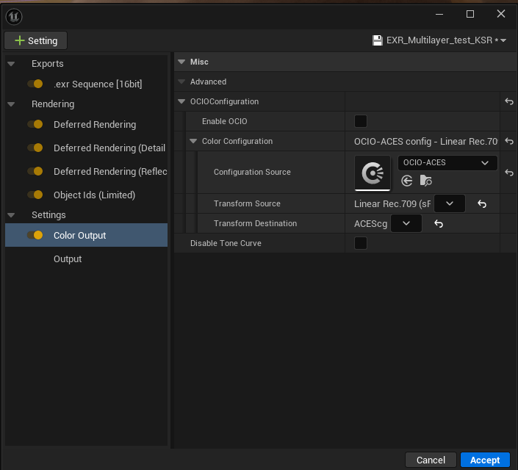Click the add Setting button

coord(36,40)
